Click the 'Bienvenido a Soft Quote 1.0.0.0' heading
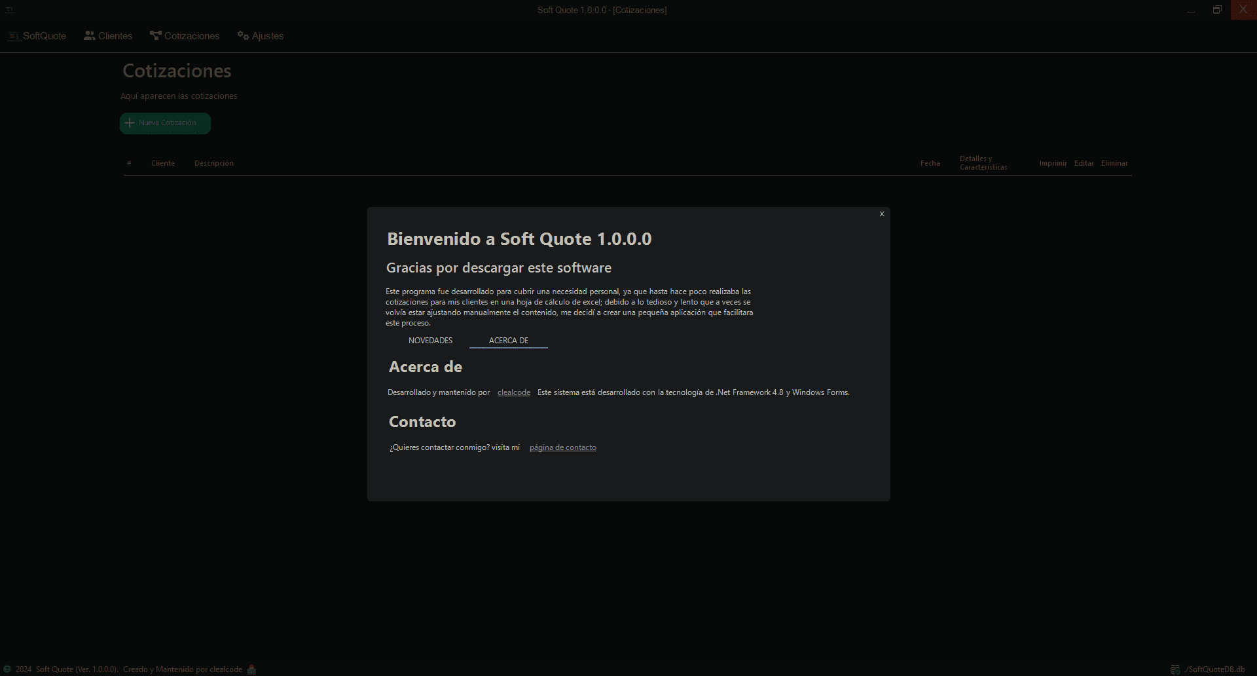Screen dimensions: 1257x676 (519, 239)
